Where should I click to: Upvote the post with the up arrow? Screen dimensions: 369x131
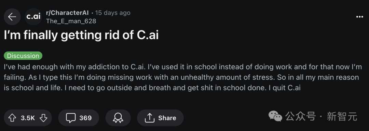click(x=12, y=118)
